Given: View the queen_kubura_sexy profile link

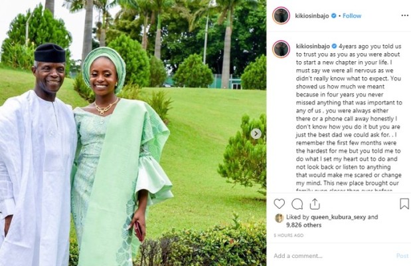Looking at the screenshot, I should [338, 217].
